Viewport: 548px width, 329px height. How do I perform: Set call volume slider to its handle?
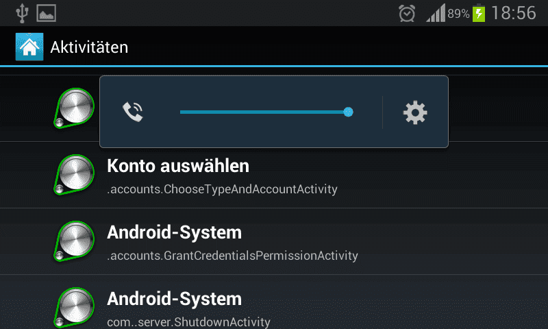tap(348, 112)
